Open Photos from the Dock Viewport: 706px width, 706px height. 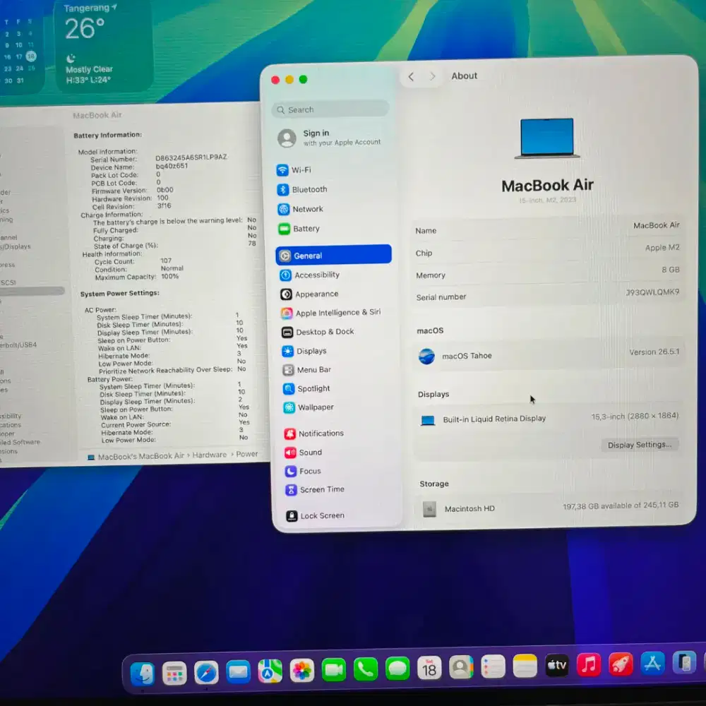[x=301, y=671]
